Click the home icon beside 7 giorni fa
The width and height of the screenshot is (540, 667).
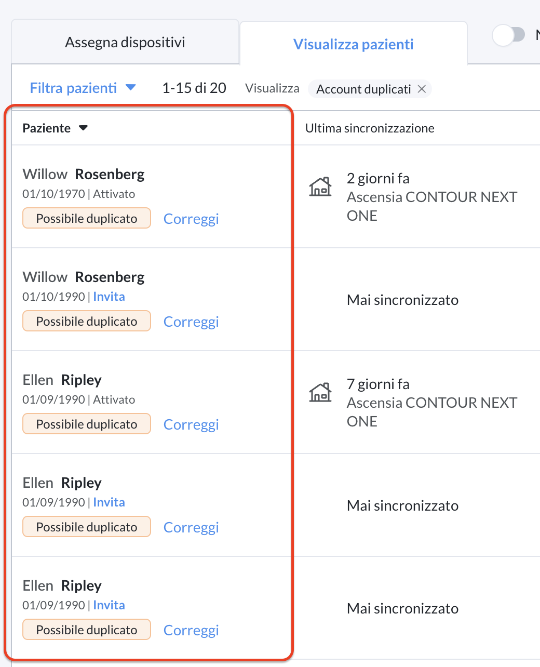(x=320, y=392)
